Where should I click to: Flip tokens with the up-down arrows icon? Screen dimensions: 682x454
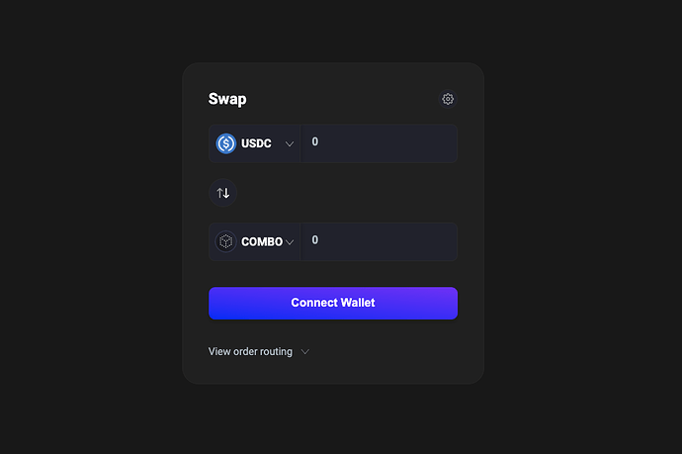point(223,192)
